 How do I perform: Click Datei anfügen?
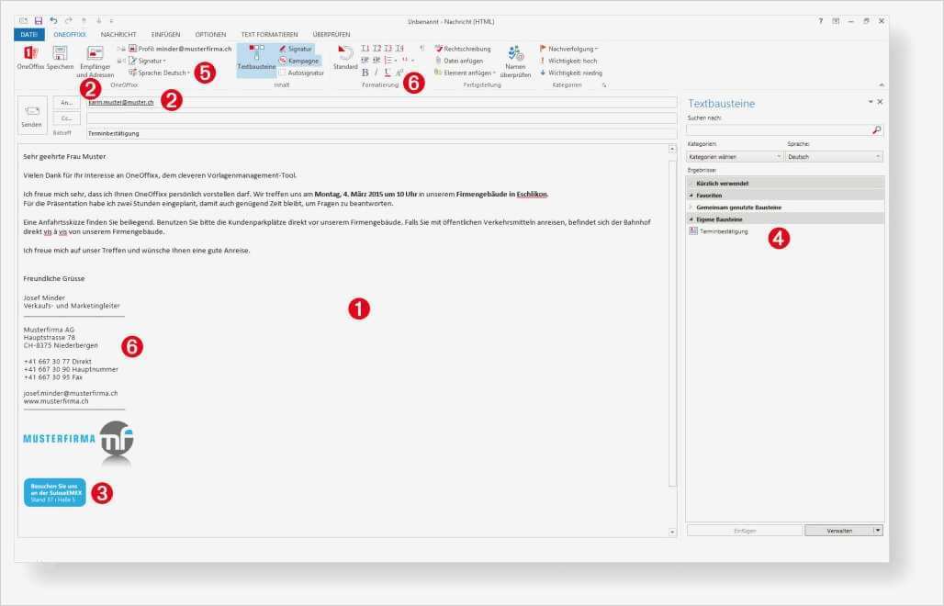459,61
